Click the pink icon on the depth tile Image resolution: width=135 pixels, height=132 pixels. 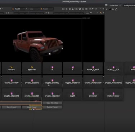click(x=73, y=93)
